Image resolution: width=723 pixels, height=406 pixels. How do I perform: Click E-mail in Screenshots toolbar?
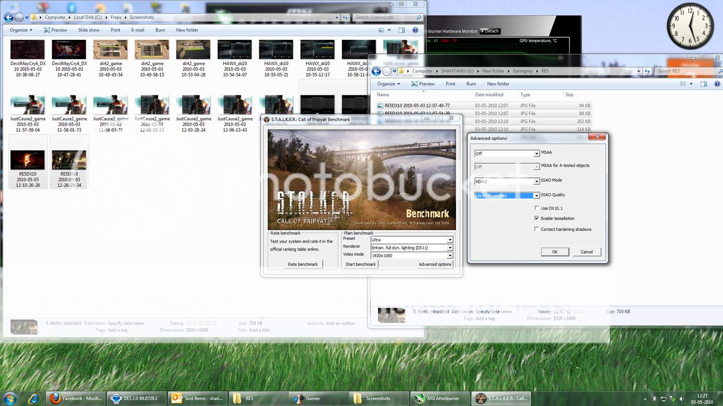pyautogui.click(x=137, y=30)
